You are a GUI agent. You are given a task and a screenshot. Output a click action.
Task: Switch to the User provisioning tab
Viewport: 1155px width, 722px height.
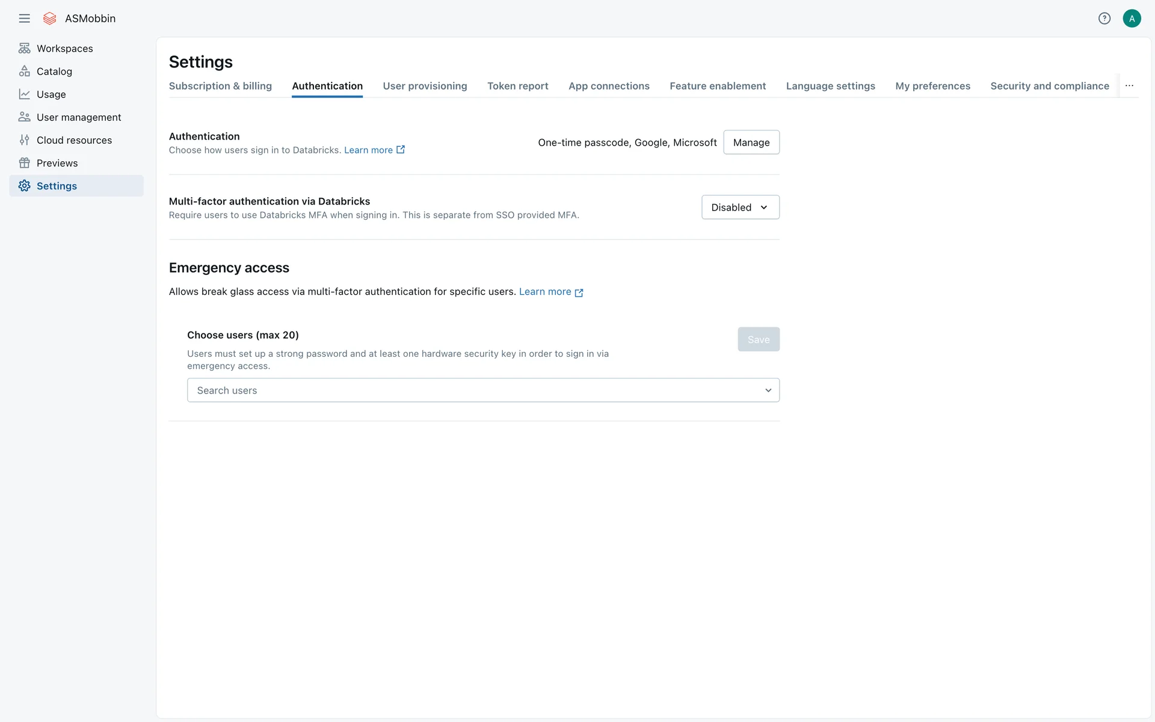tap(425, 86)
